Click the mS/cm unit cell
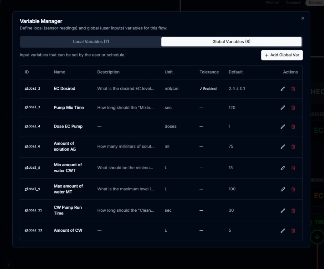This screenshot has width=324, height=269. (x=171, y=89)
